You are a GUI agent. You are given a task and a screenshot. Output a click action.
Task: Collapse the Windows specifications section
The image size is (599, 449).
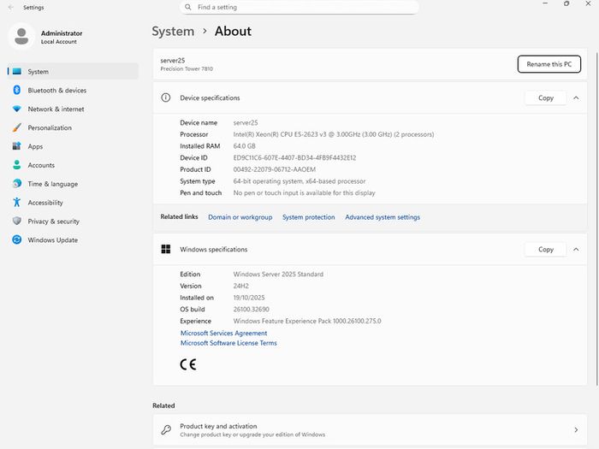576,250
